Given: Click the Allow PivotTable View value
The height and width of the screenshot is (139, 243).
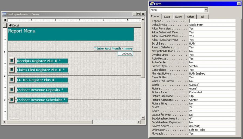Looking at the screenshot, I should (212, 36).
